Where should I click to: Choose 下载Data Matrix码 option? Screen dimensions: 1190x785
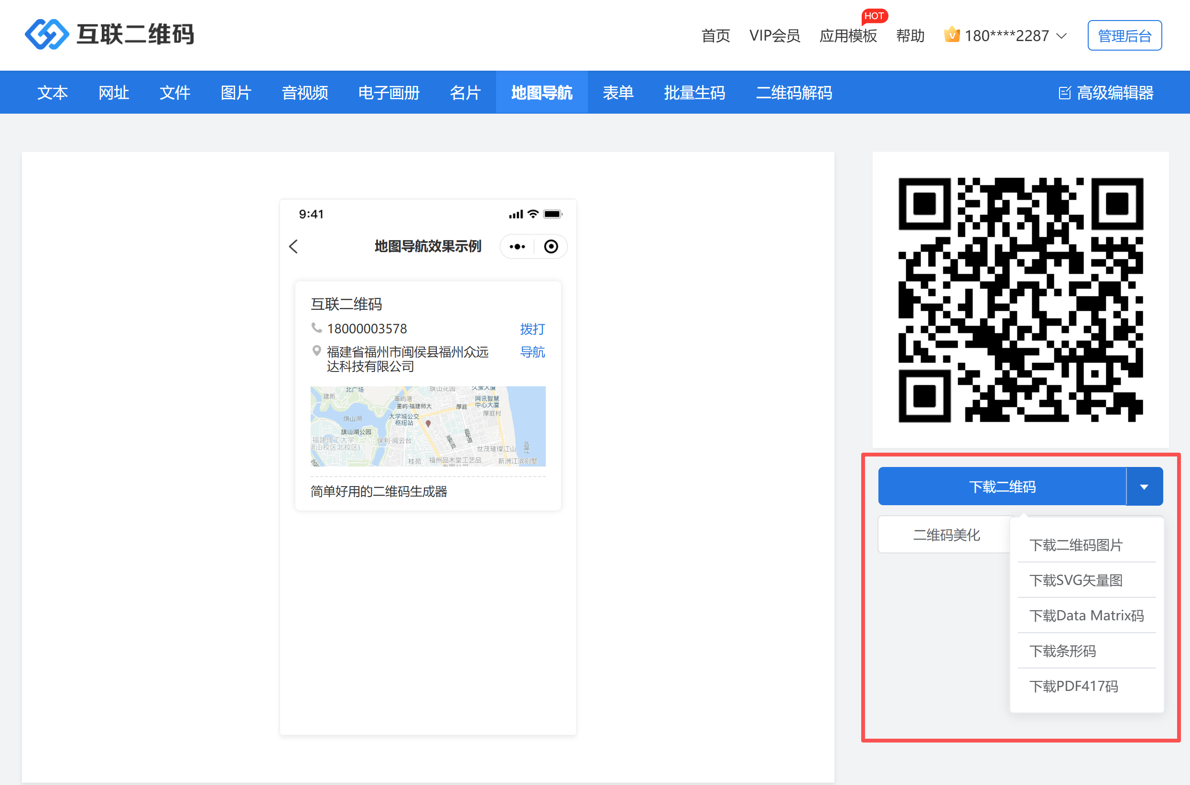click(x=1086, y=615)
